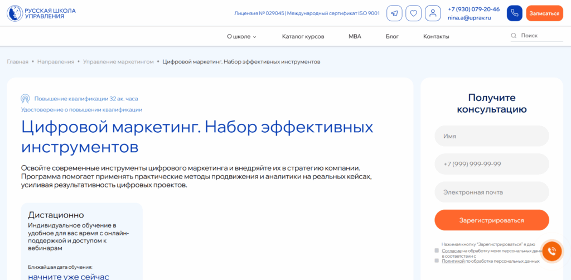Click email nina.a@uprav.ru
The height and width of the screenshot is (280, 571).
[x=470, y=17]
